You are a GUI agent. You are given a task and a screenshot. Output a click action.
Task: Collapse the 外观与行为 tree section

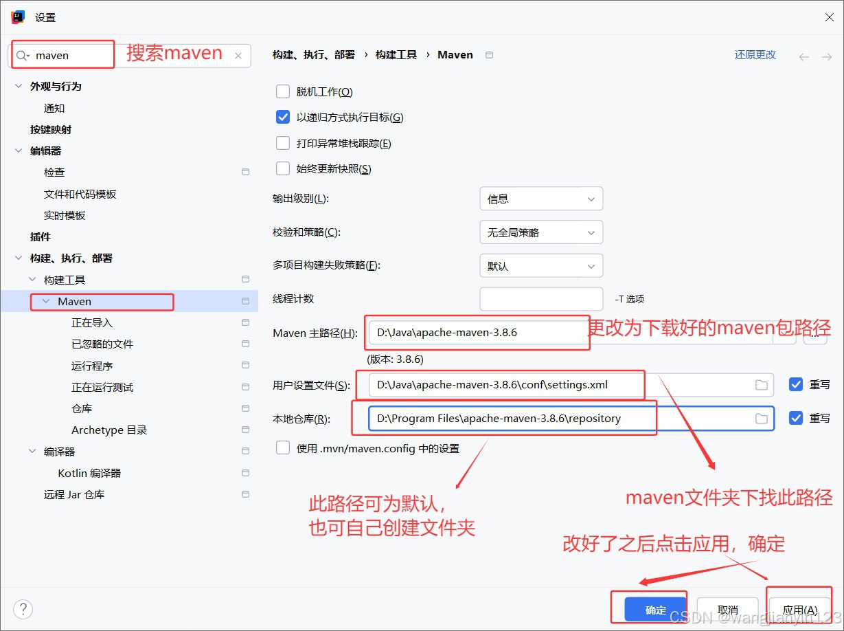pos(18,87)
